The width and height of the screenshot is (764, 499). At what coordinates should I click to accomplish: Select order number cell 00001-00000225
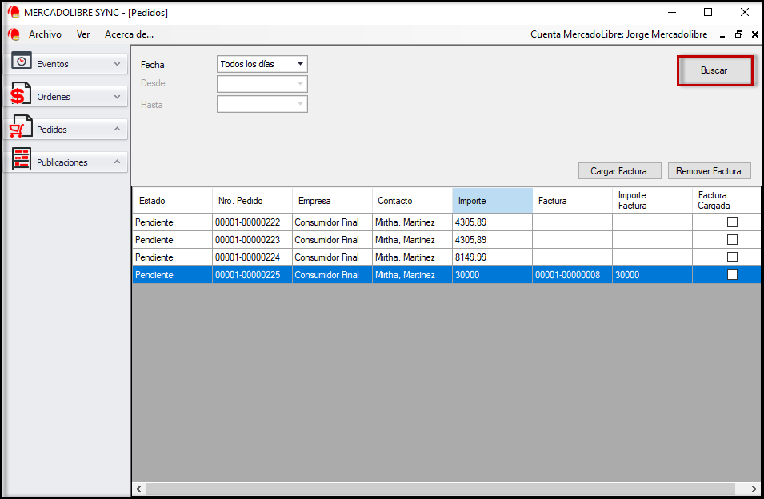pos(252,274)
